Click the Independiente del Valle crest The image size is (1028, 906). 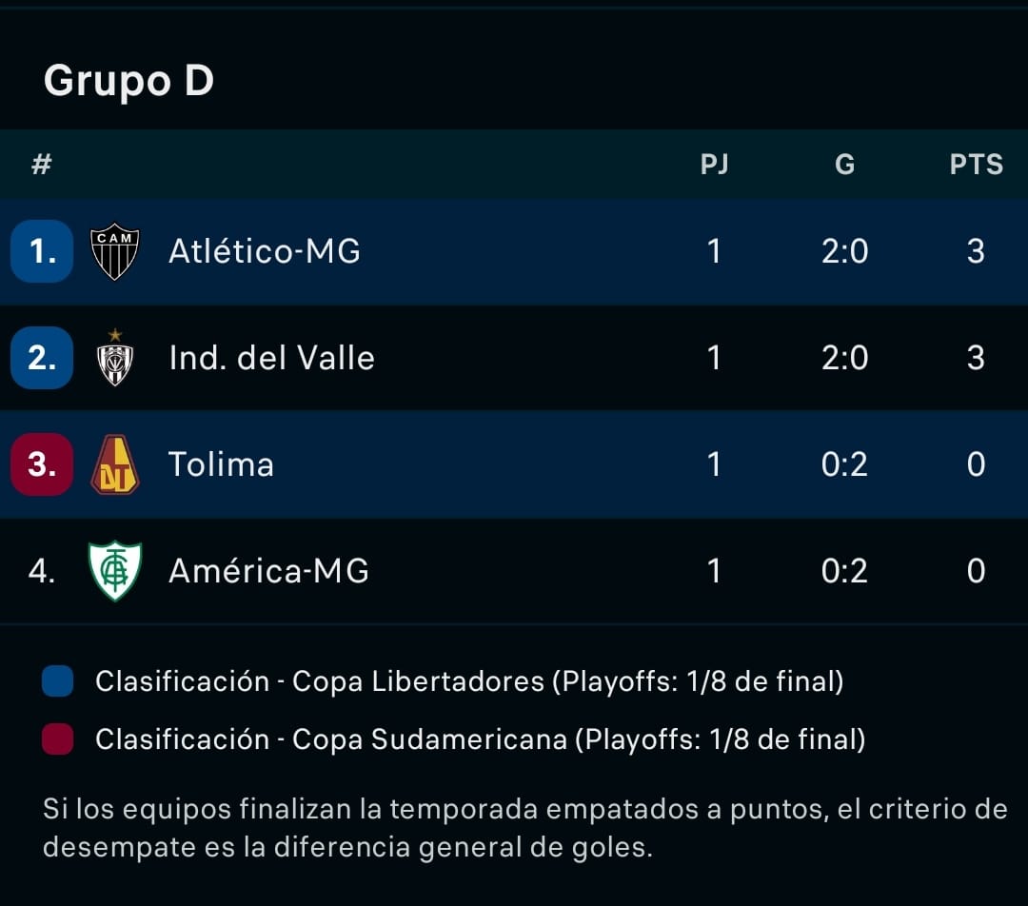(x=115, y=359)
